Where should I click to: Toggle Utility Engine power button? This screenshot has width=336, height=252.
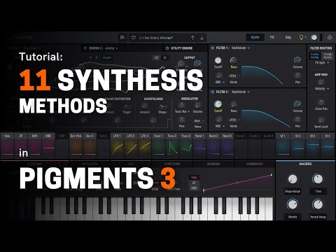(167, 48)
